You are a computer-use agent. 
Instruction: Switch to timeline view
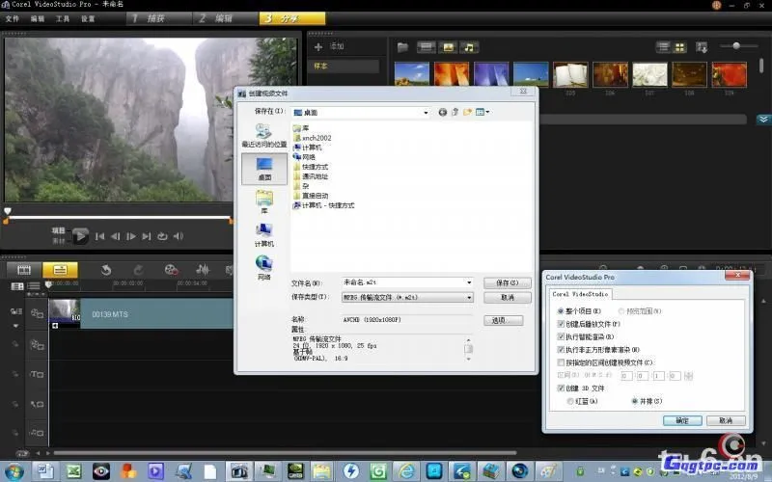click(60, 270)
